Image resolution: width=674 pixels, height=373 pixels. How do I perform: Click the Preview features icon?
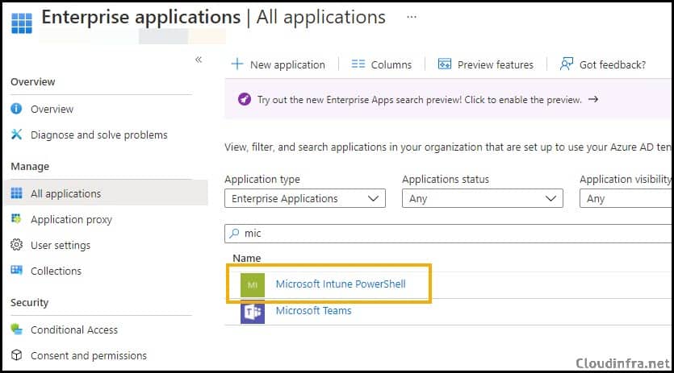(445, 64)
